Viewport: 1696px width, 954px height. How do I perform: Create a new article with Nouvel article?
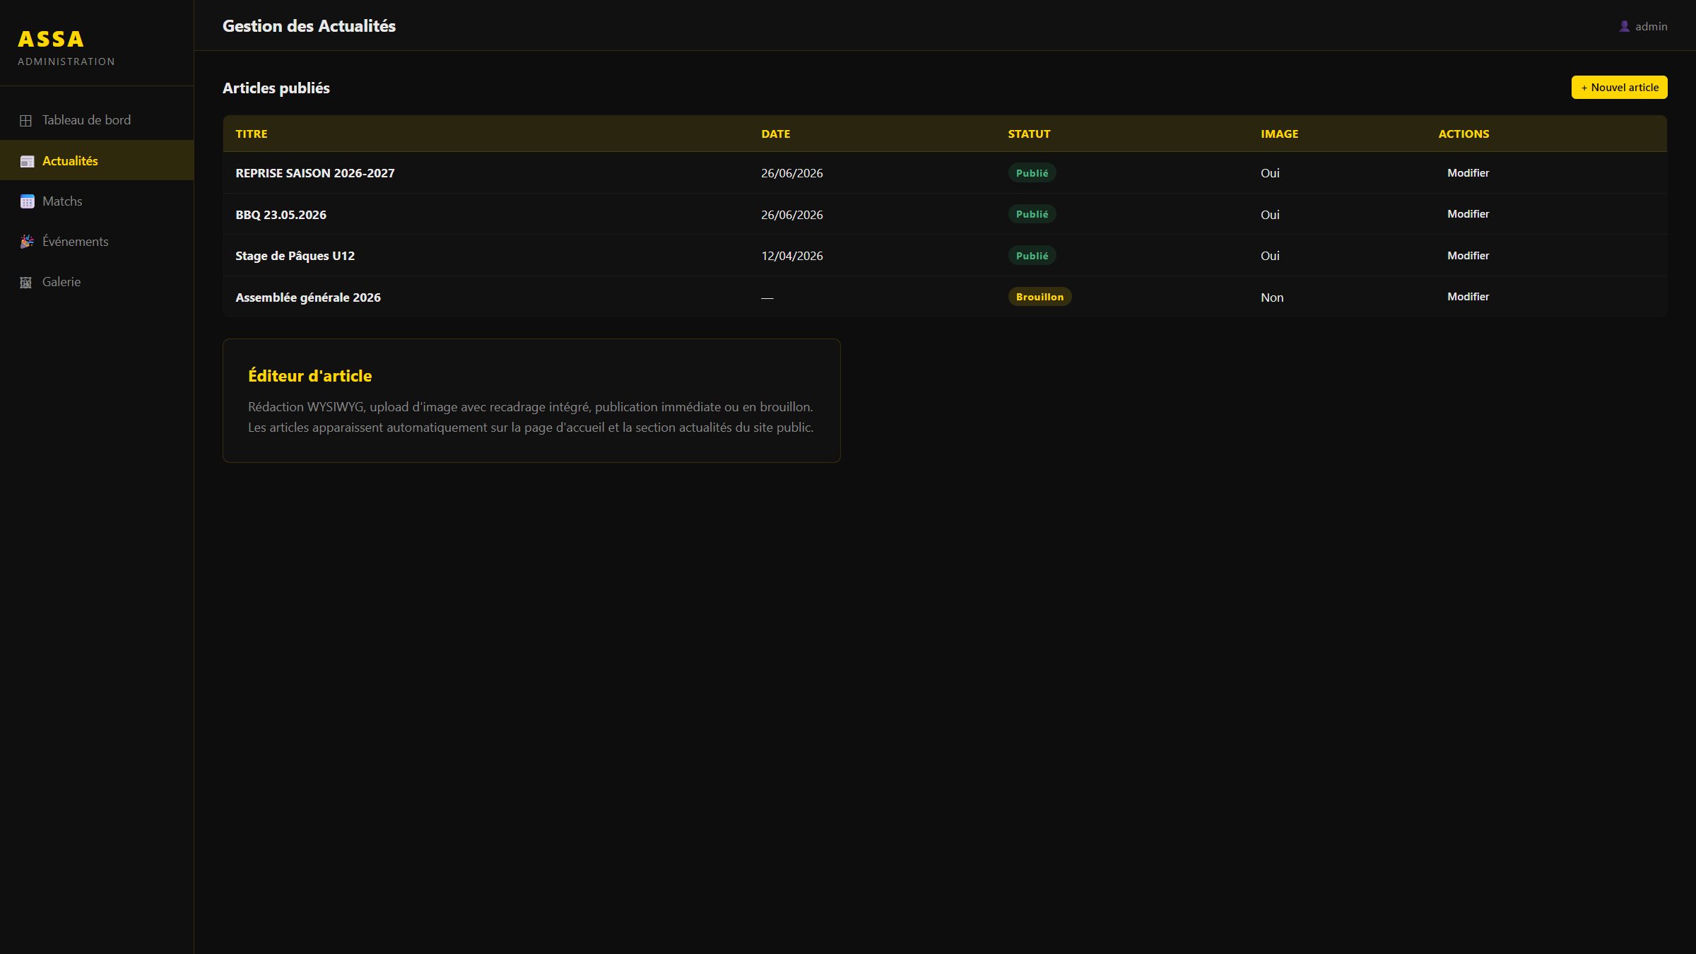click(x=1619, y=88)
